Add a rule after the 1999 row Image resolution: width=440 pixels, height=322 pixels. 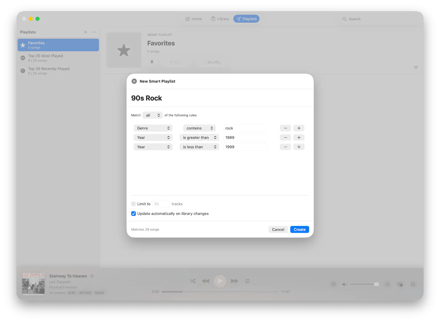click(299, 147)
